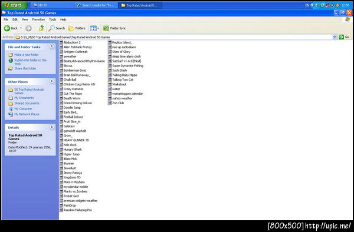Image resolution: width=354 pixels, height=232 pixels.
Task: Select the Plants vs.Zombies file icon
Action: pos(61,191)
